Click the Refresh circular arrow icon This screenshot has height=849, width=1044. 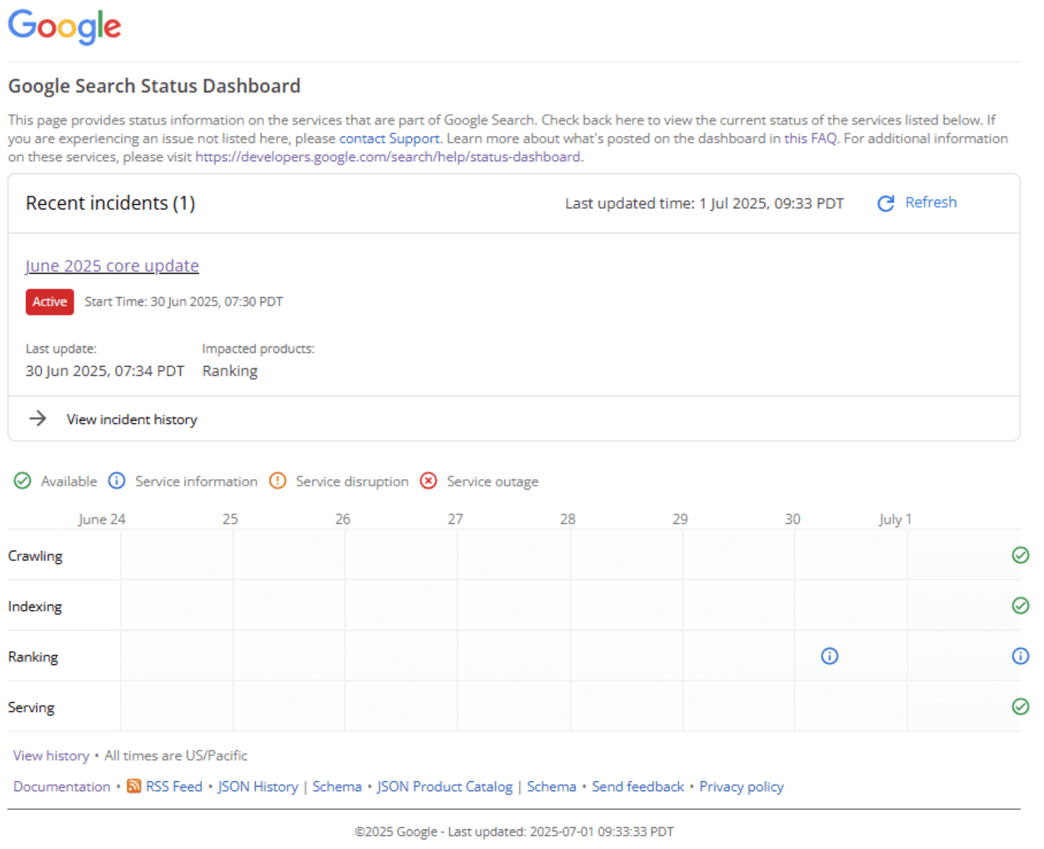click(x=885, y=203)
